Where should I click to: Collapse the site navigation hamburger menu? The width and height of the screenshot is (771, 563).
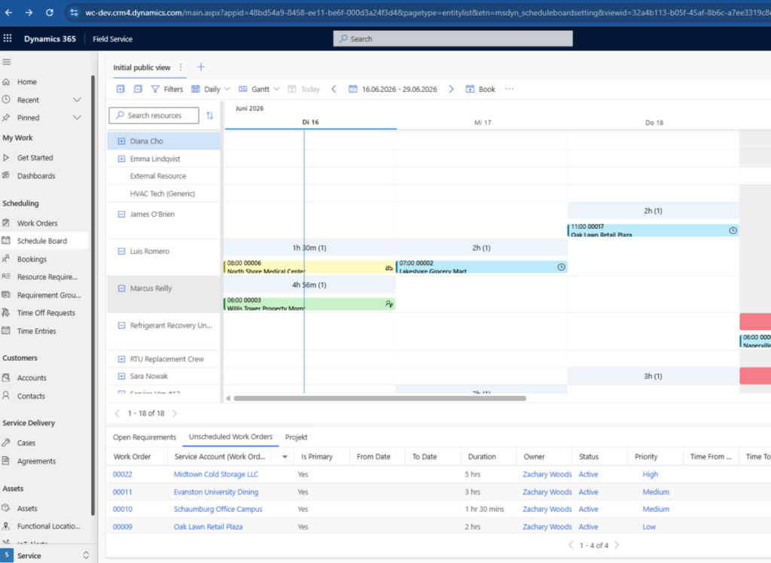click(6, 62)
